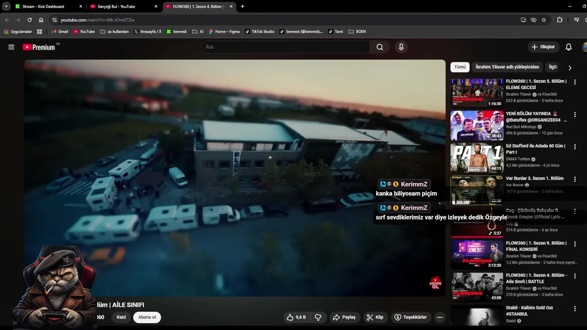
Task: Like the video with thumbs up
Action: [296, 317]
